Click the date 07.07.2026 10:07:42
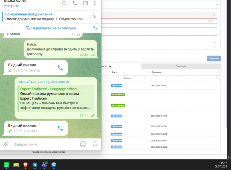 pos(159,127)
